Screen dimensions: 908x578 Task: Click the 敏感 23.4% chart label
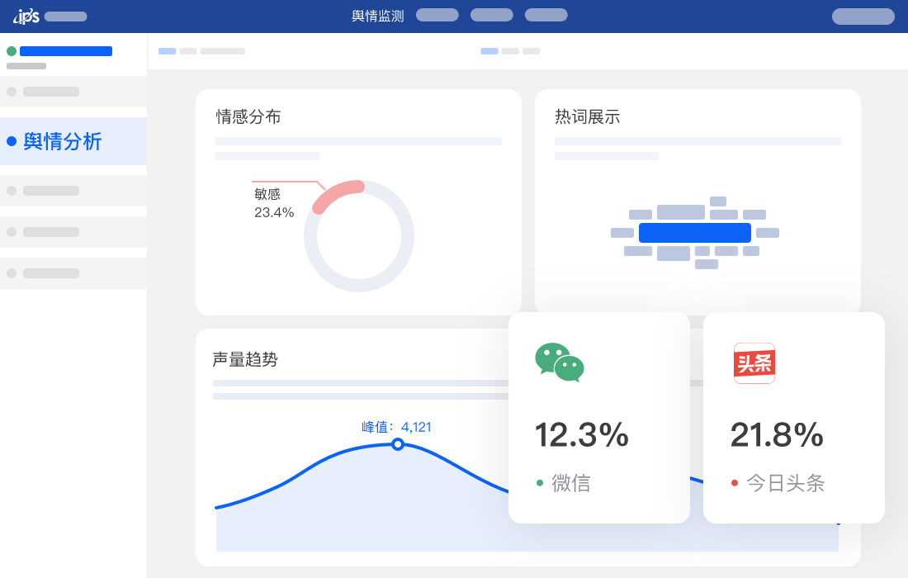click(x=273, y=202)
